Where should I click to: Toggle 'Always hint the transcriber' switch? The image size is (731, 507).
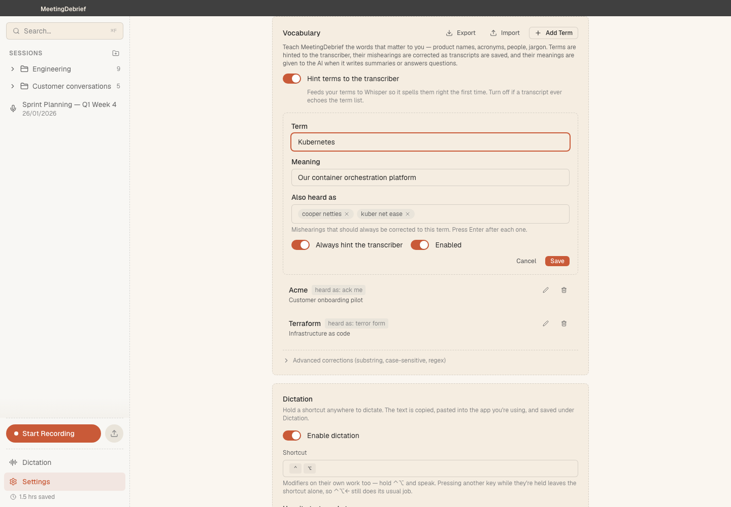(x=301, y=245)
